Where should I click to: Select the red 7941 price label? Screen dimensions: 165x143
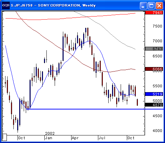[154, 13]
